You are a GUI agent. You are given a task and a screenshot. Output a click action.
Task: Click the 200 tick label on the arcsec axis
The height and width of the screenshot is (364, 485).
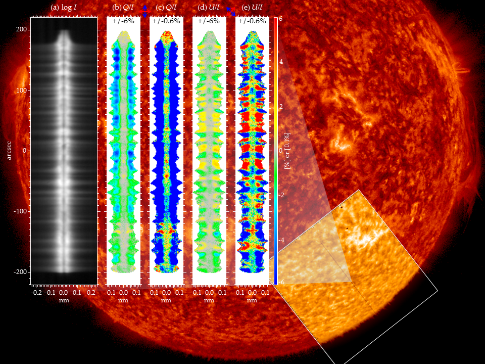[21, 30]
